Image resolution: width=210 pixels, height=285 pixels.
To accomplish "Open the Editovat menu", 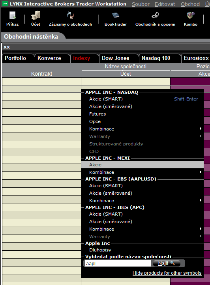I will click(x=165, y=4).
